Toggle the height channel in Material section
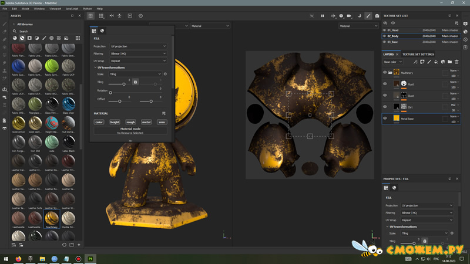This screenshot has width=470, height=264. coord(115,122)
